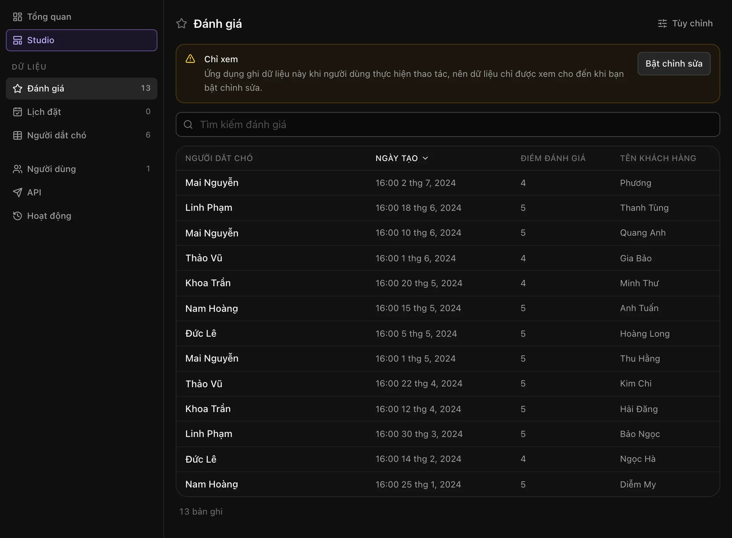Screen dimensions: 732x538
Task: Click the warning triangle icon in banner
Action: (190, 59)
